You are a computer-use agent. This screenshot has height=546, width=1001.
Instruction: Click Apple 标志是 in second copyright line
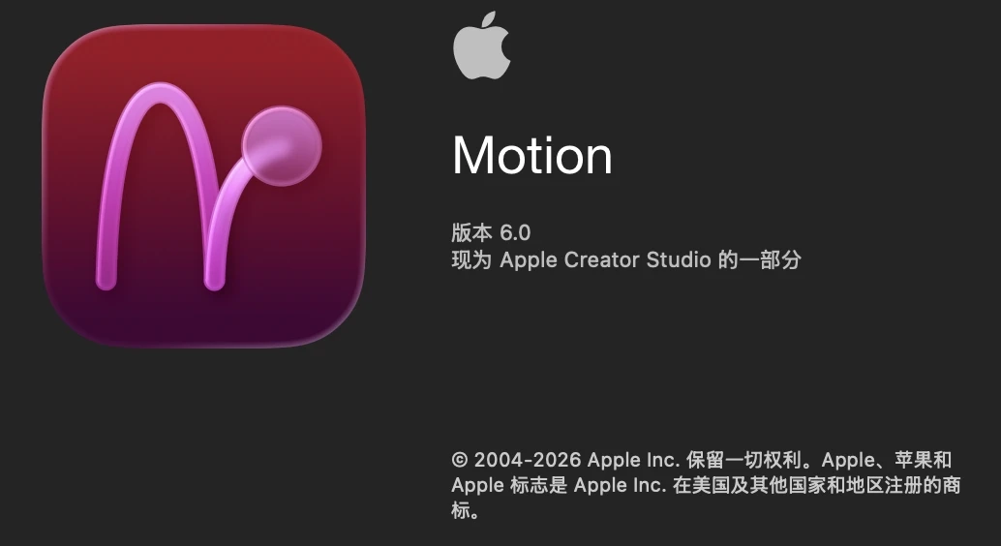(509, 485)
